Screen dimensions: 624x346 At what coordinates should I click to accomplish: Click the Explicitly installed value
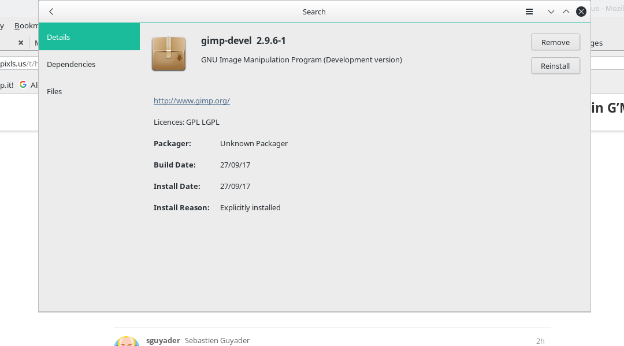250,207
